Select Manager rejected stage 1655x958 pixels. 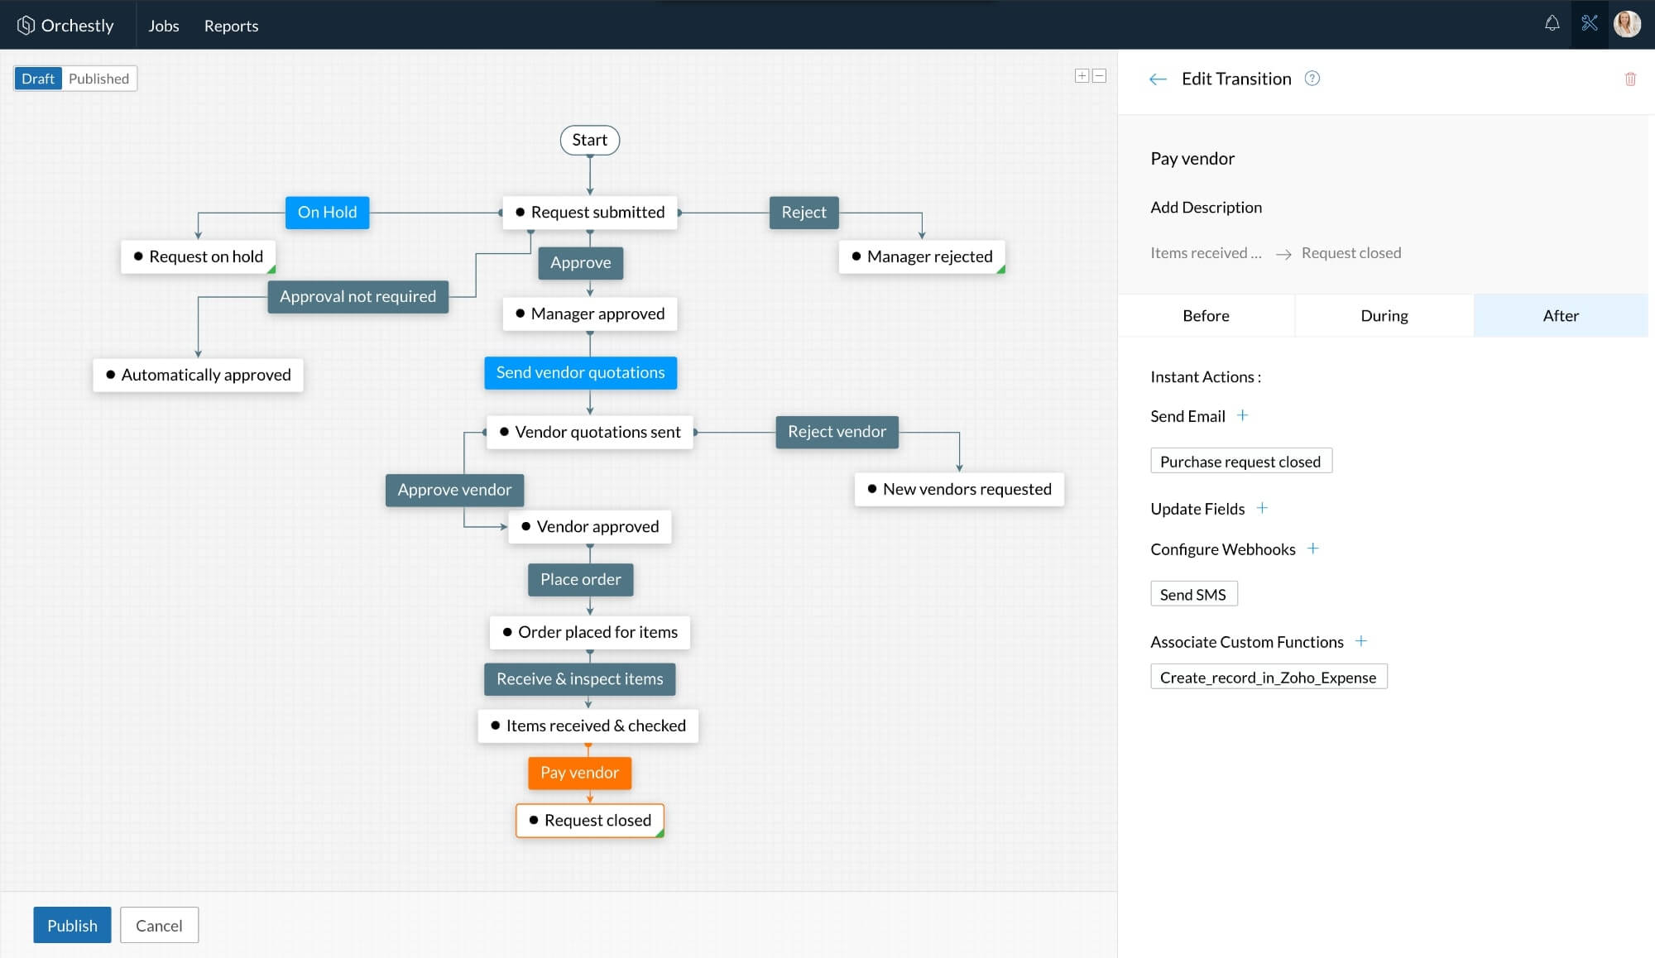pos(923,256)
